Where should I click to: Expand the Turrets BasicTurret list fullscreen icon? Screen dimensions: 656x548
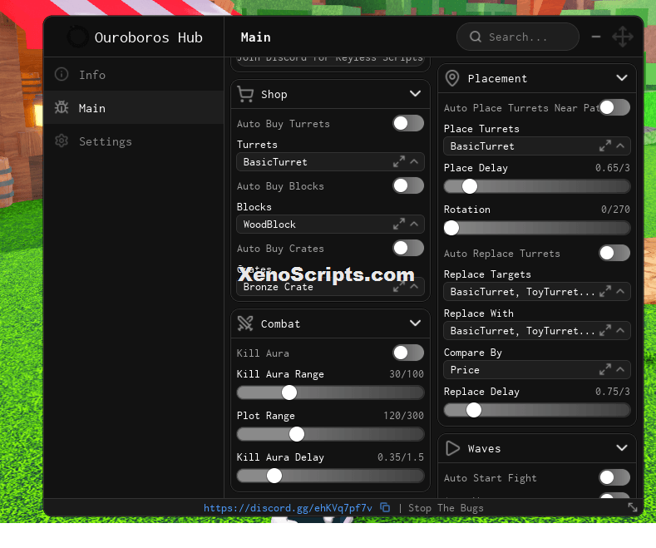399,162
